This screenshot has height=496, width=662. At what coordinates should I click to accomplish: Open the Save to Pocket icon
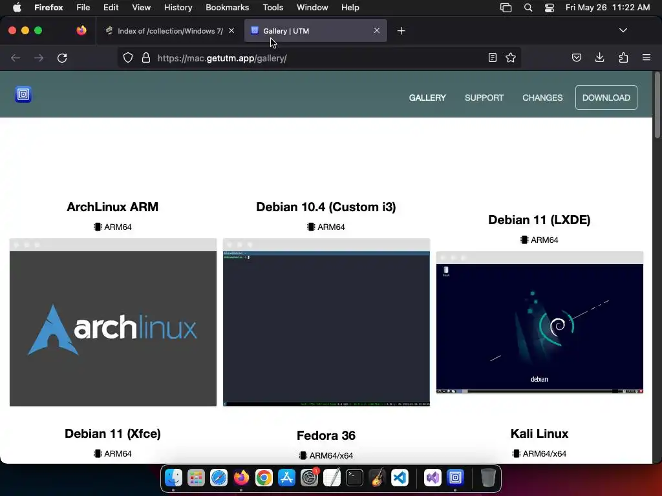577,57
